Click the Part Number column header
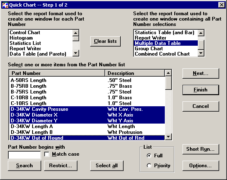The height and width of the screenshot is (180, 227). (57, 73)
